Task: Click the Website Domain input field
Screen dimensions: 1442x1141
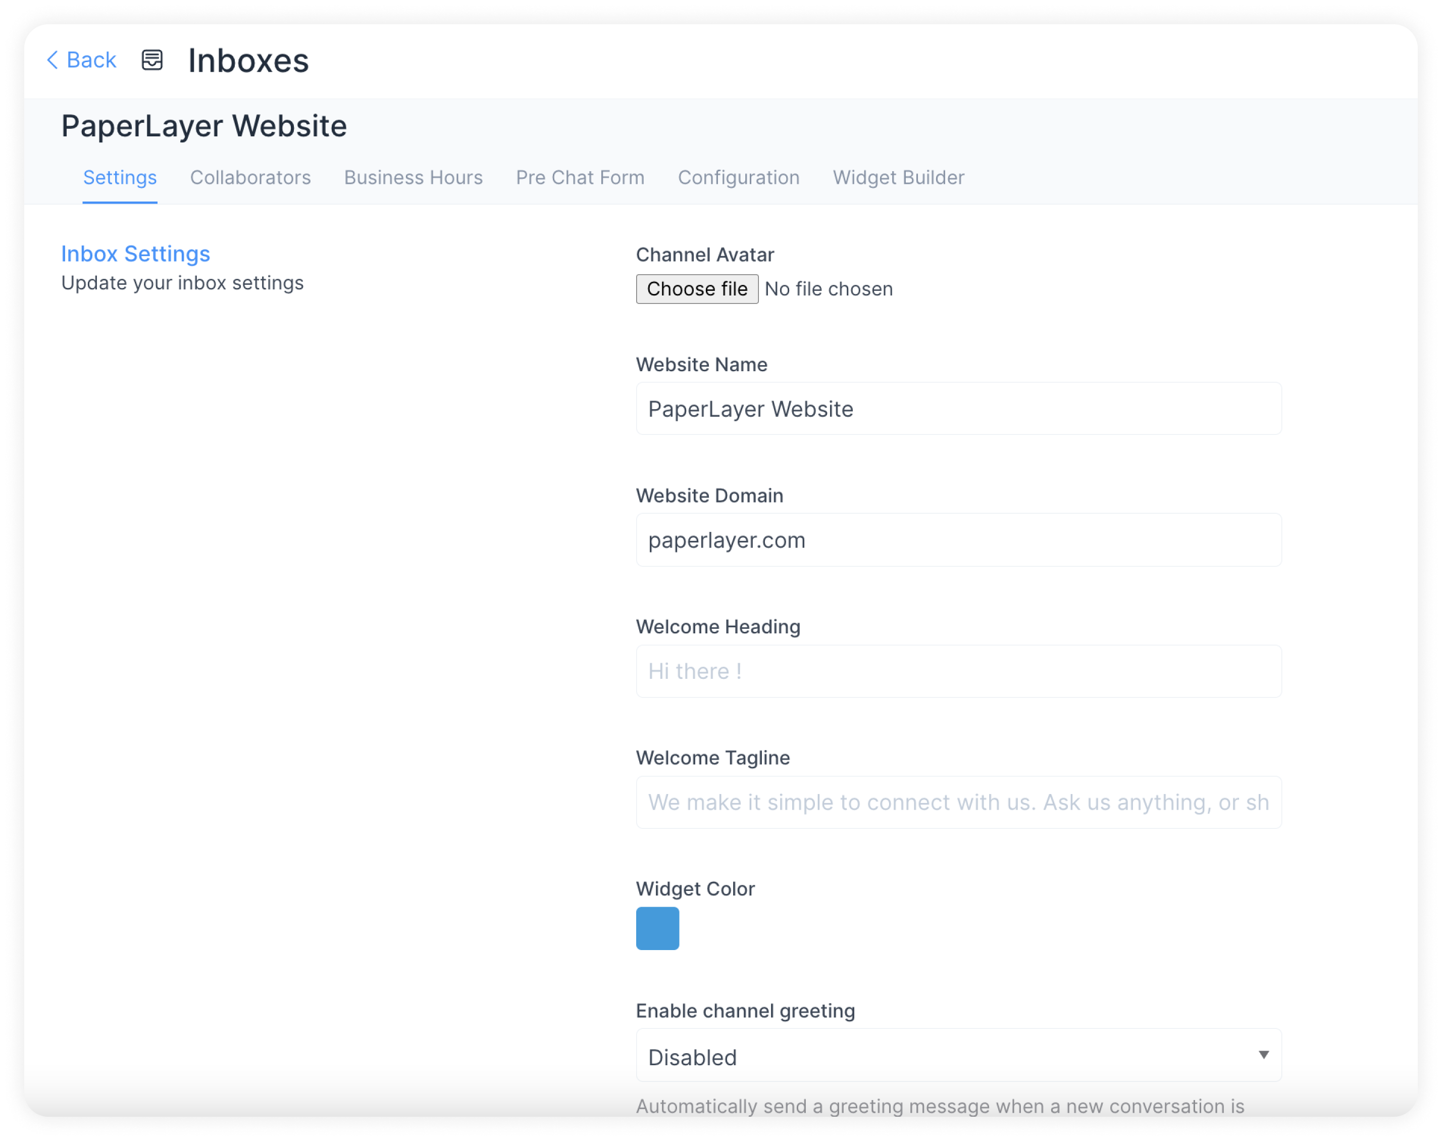Action: coord(959,540)
